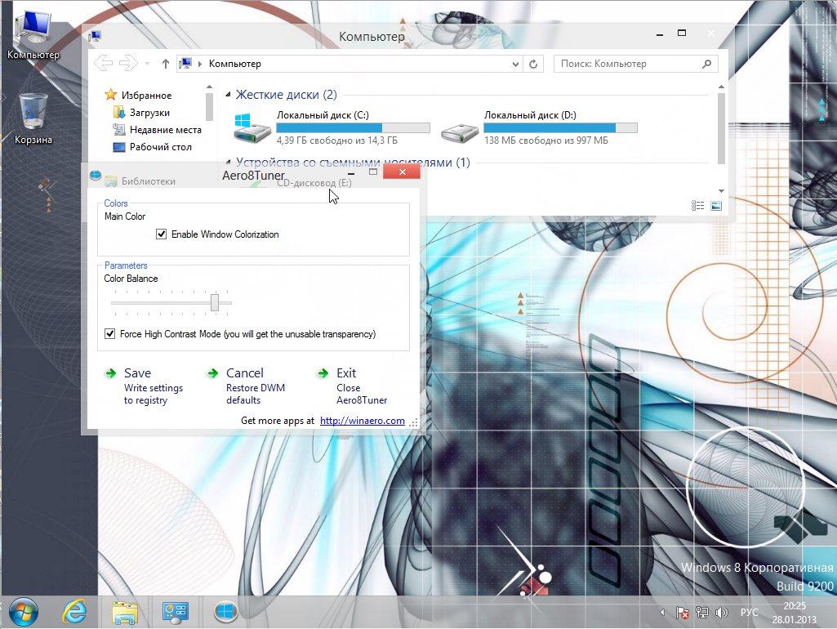Open the address bar history dropdown

click(515, 64)
